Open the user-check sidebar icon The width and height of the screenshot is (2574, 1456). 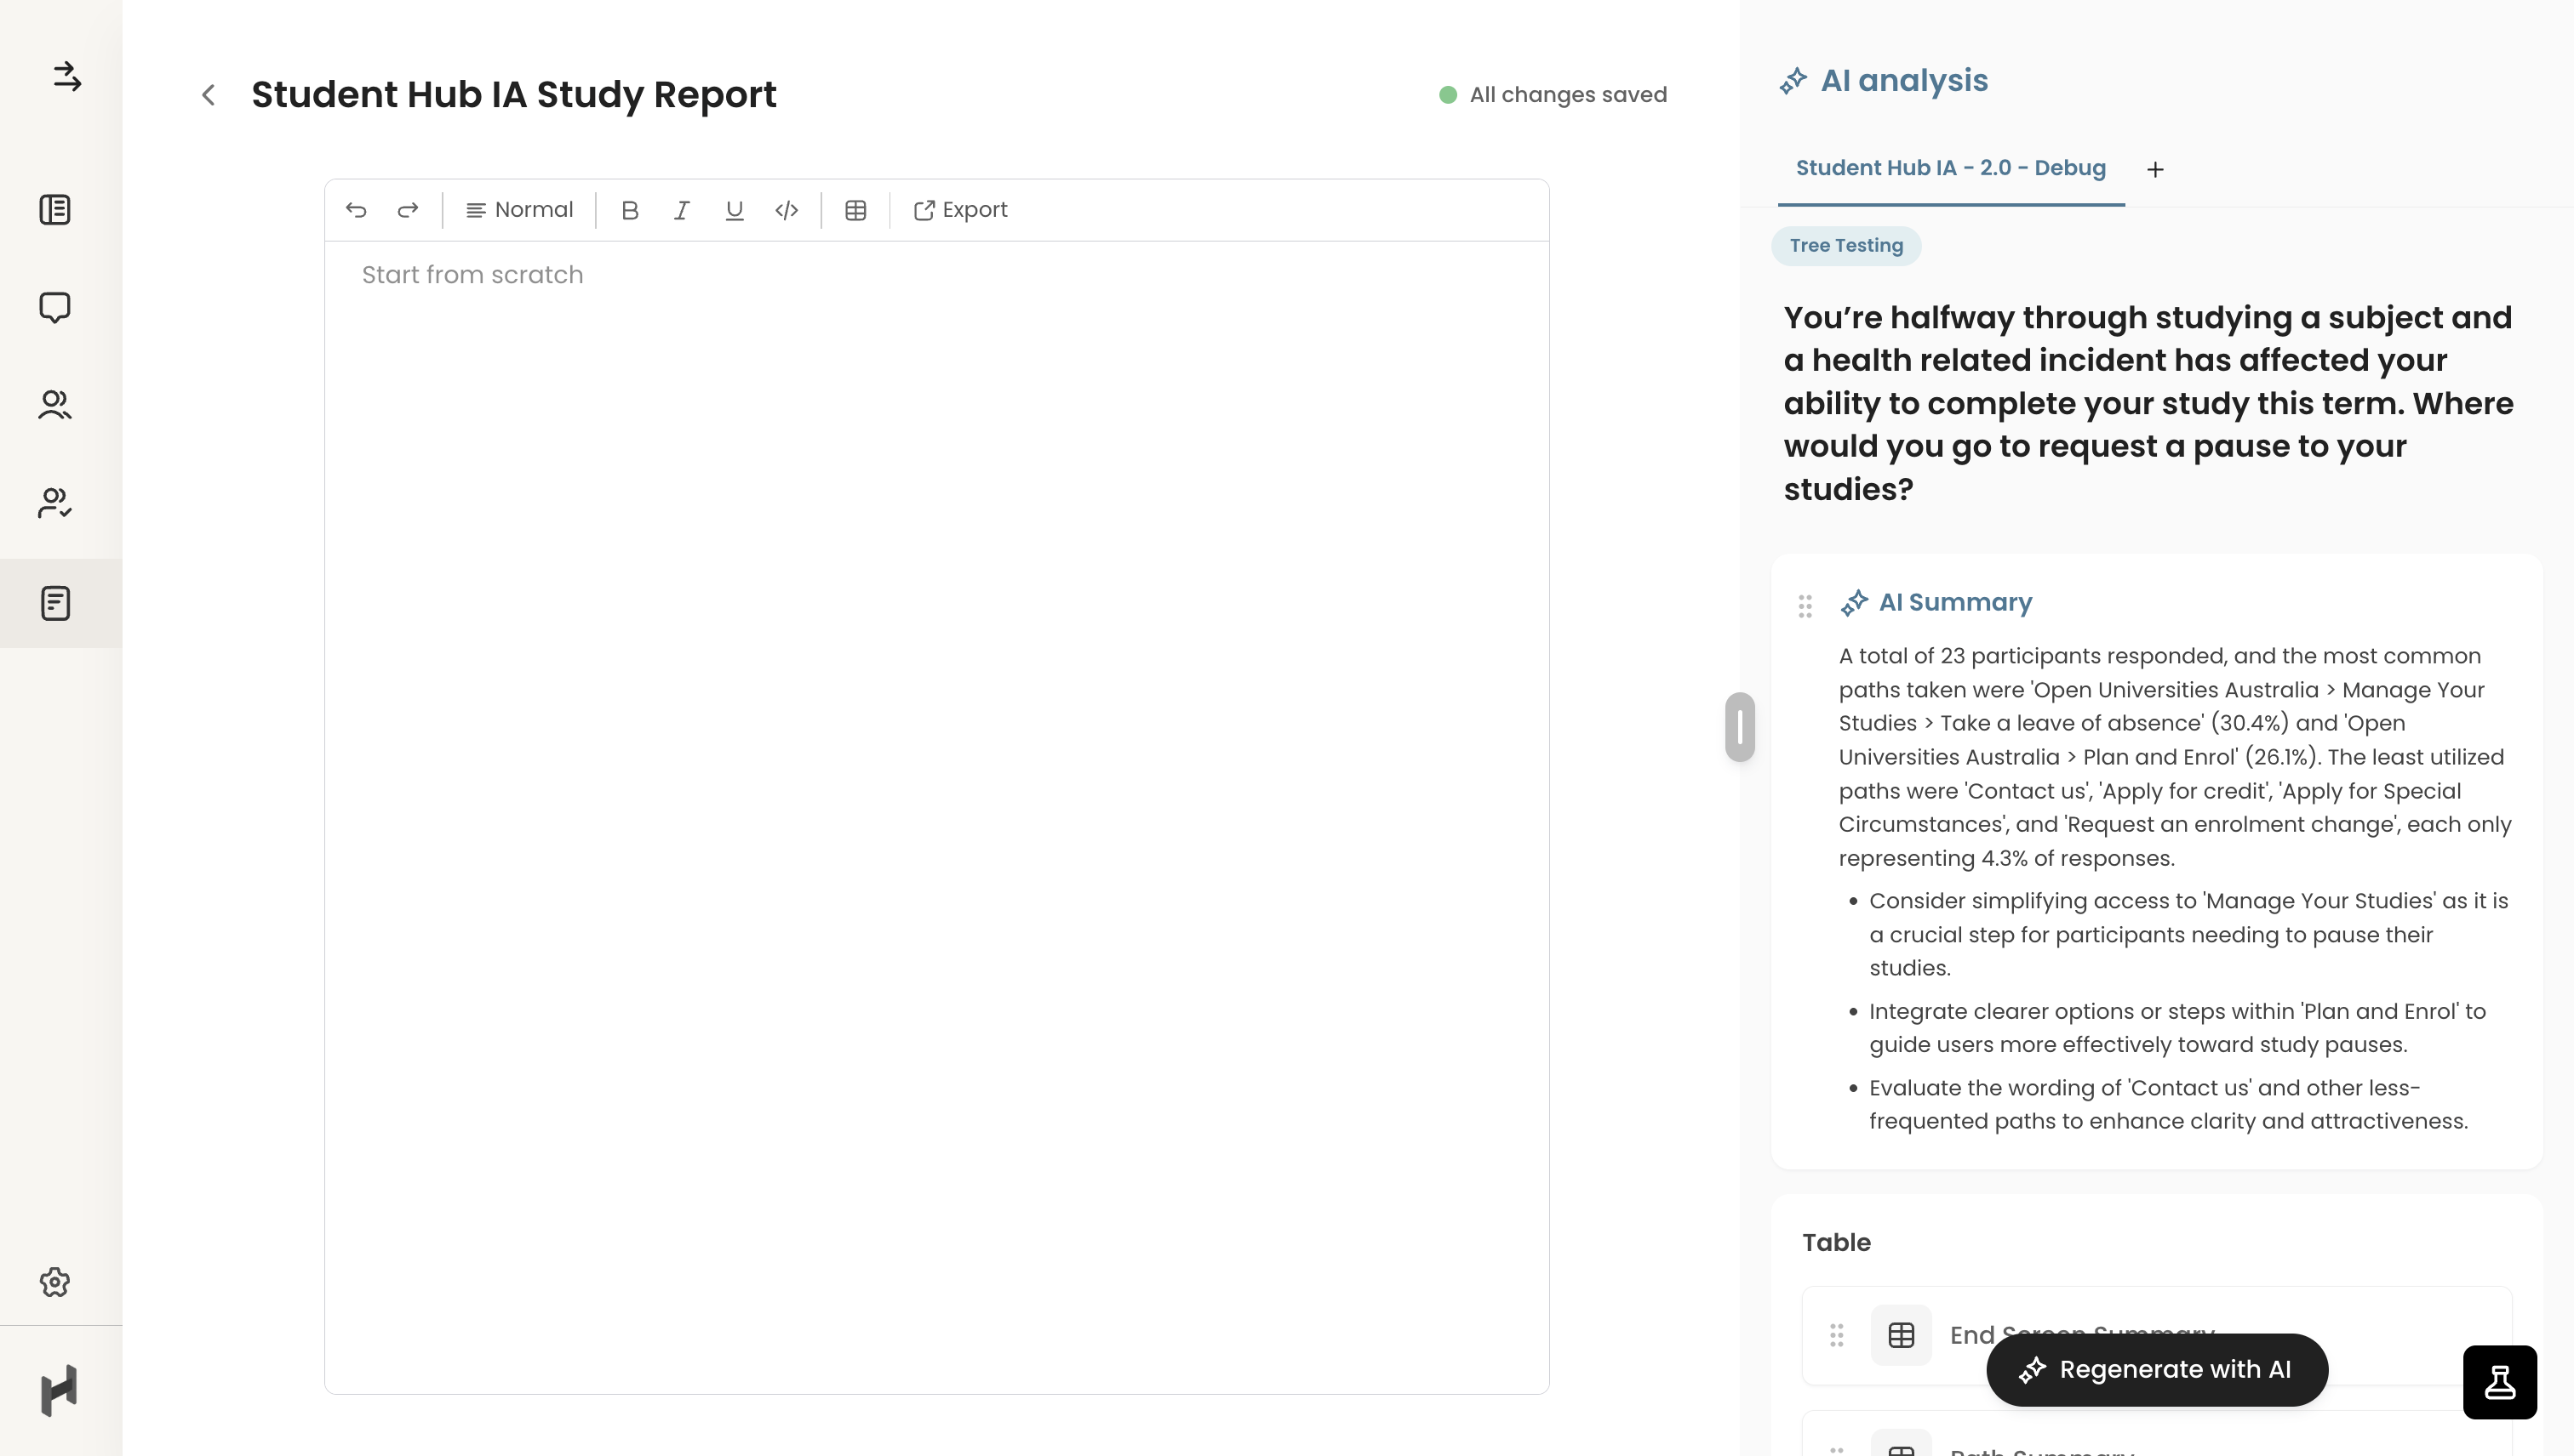55,502
